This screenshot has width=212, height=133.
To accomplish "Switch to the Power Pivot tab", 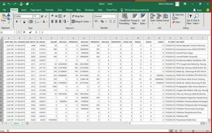I will point(112,10).
